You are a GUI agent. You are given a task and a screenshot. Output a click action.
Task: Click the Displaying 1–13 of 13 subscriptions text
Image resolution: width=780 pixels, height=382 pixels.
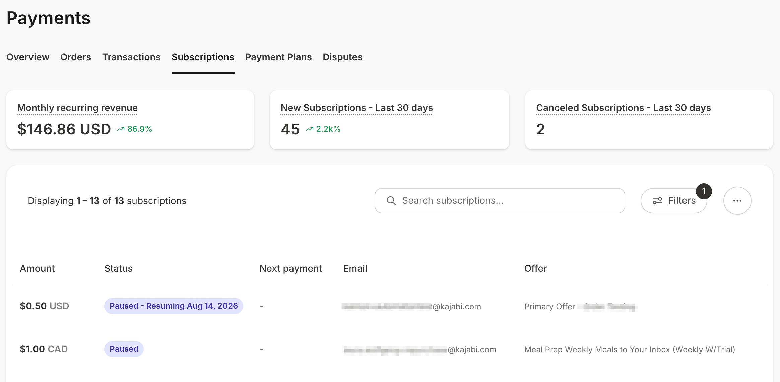pos(107,201)
